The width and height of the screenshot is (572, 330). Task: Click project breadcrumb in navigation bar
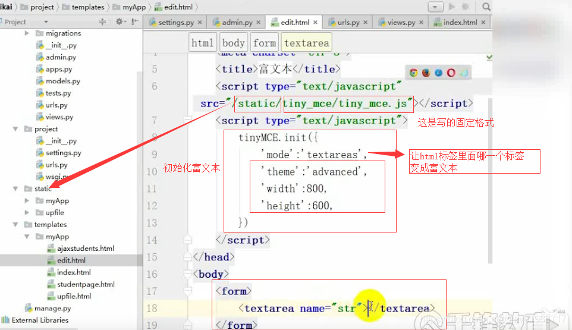[x=42, y=7]
